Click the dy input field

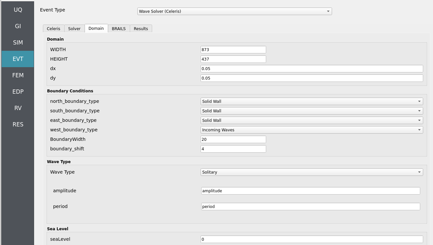(x=312, y=78)
